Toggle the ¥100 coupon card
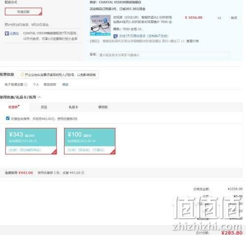Viewport: 246px width, 235px height. point(90,141)
